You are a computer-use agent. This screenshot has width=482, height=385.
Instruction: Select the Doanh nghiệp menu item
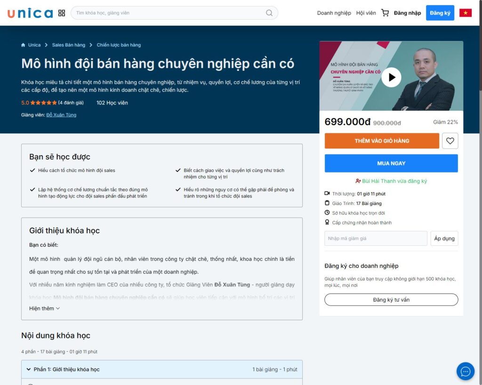tap(334, 13)
